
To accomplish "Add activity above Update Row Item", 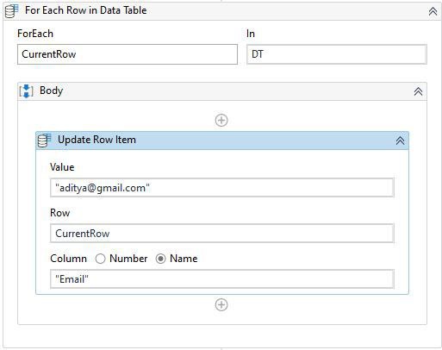I will 221,120.
